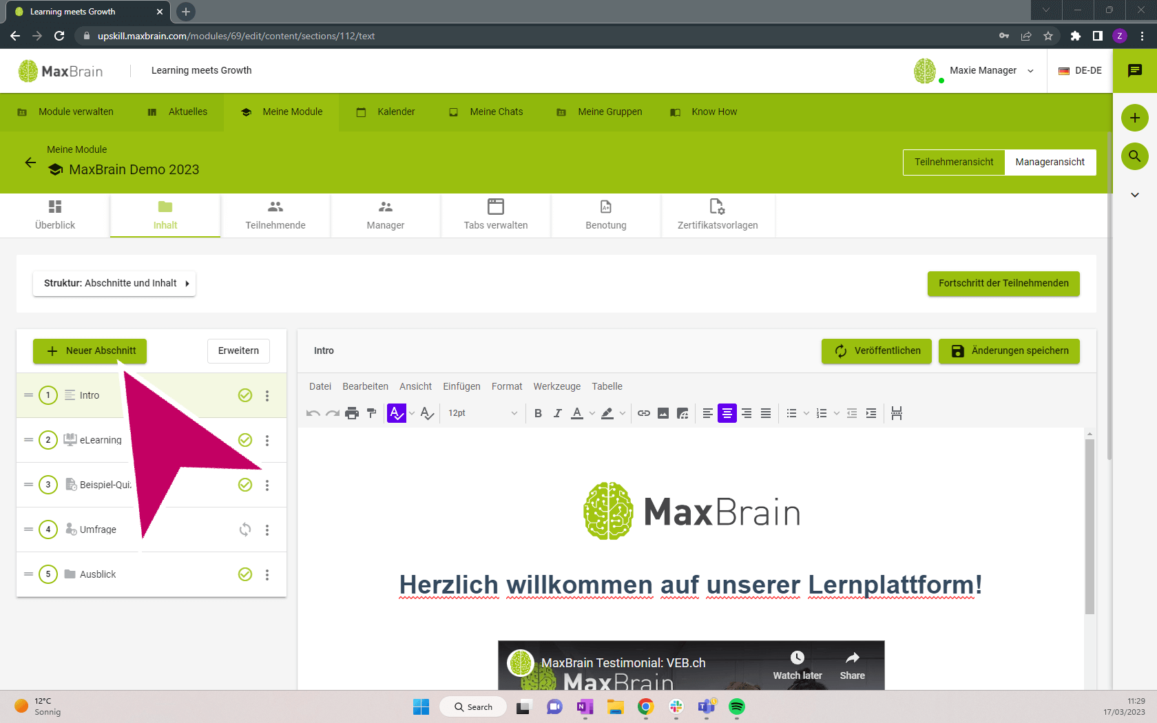Insert a link with the chain icon
The height and width of the screenshot is (723, 1157).
coord(644,413)
